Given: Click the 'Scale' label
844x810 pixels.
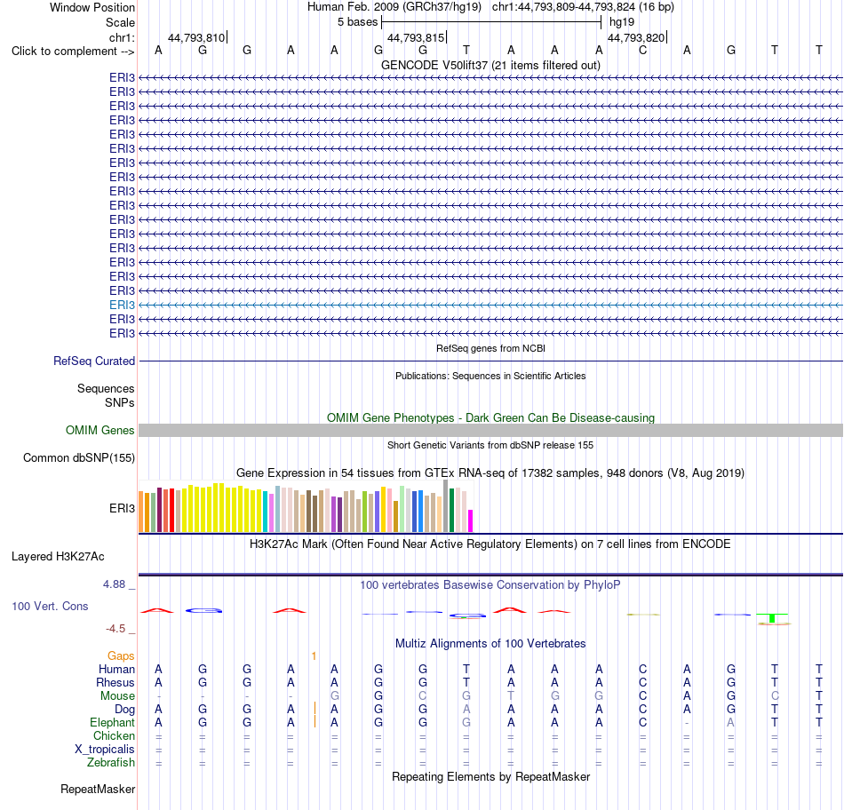Looking at the screenshot, I should point(120,22).
